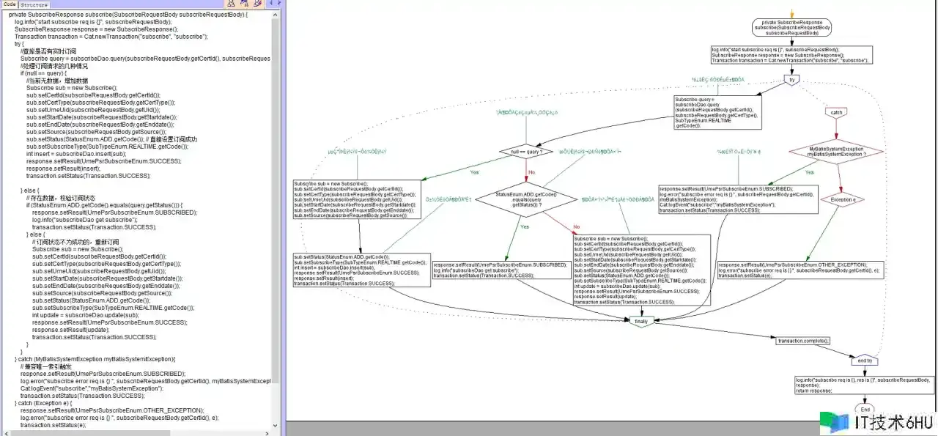Click the 'finally' node in the flowchart

pyautogui.click(x=641, y=321)
